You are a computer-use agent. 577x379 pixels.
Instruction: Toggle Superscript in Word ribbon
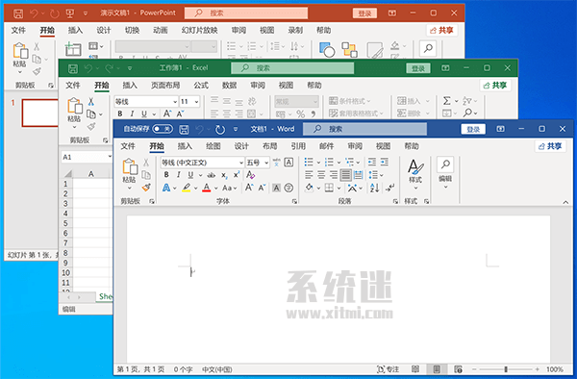(x=237, y=174)
